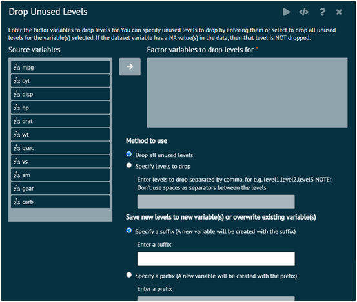This screenshot has height=302, width=357.
Task: Choose the Drop all unused levels option
Action: pos(129,154)
